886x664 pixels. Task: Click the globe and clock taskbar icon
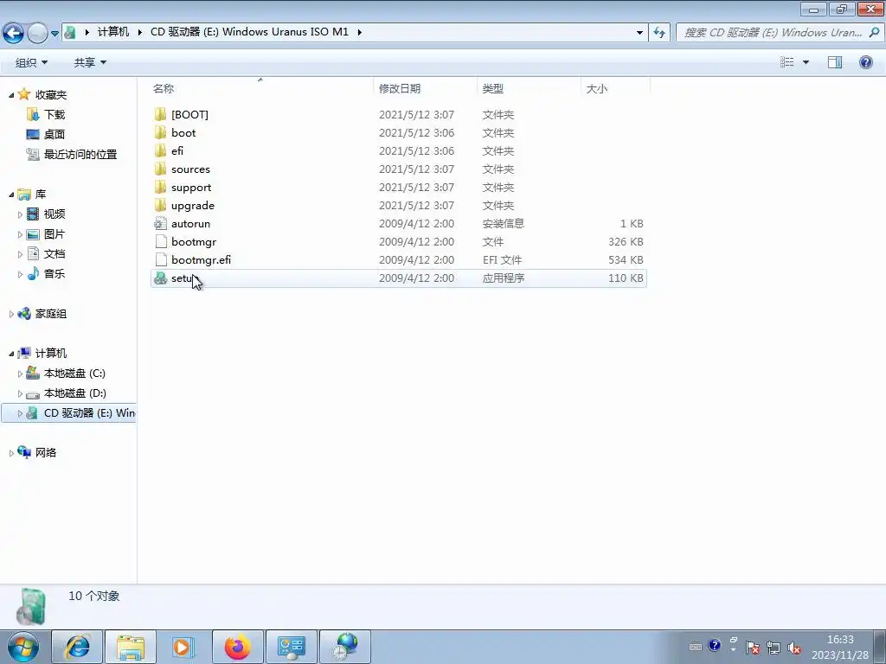(x=345, y=647)
